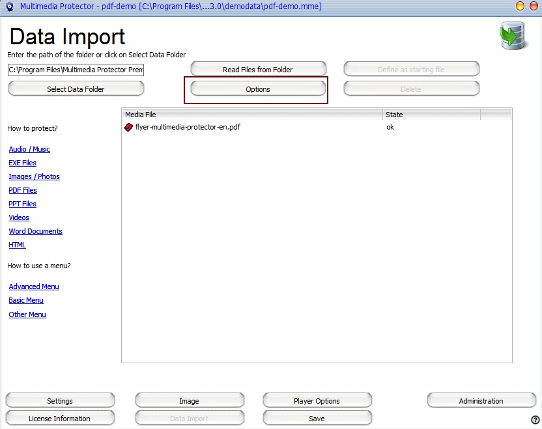542x429 pixels.
Task: Click the Multimedia Protector title bar icon
Action: coord(9,7)
